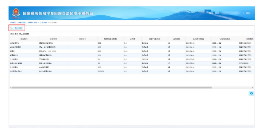Open 首页 in the breadcrumb trail
Screen dimensions: 261x133
[14, 22]
